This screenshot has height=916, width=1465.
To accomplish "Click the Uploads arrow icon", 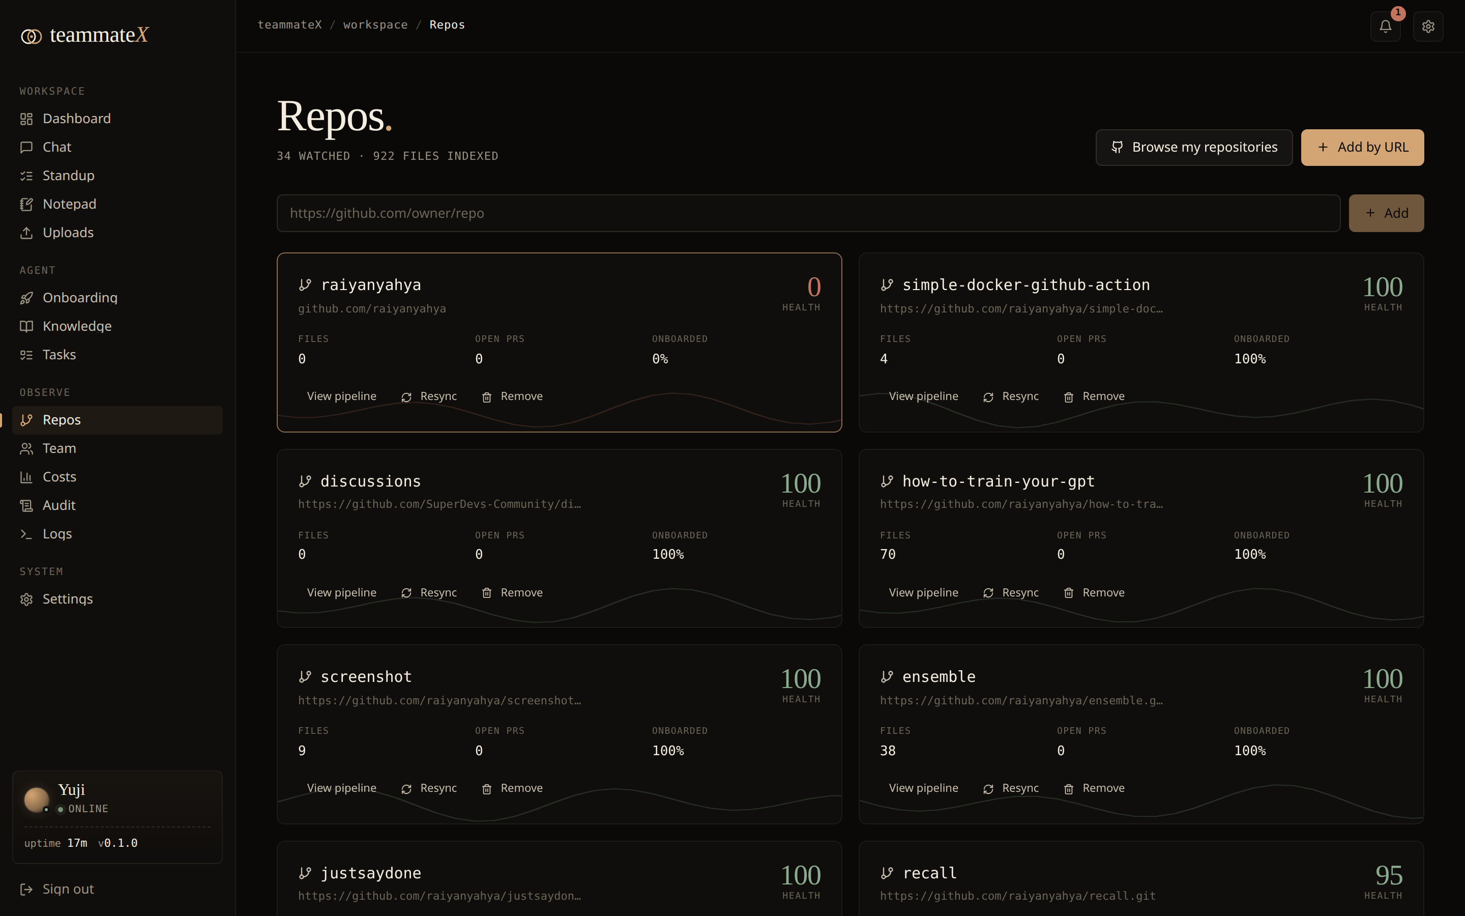I will pos(26,233).
